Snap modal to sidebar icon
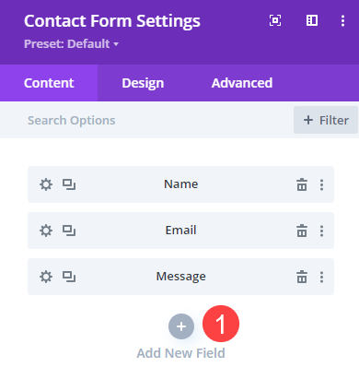The width and height of the screenshot is (359, 379). point(312,20)
